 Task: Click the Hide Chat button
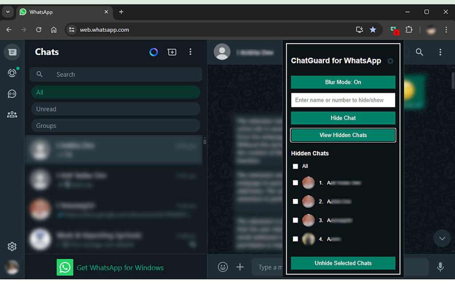[343, 118]
